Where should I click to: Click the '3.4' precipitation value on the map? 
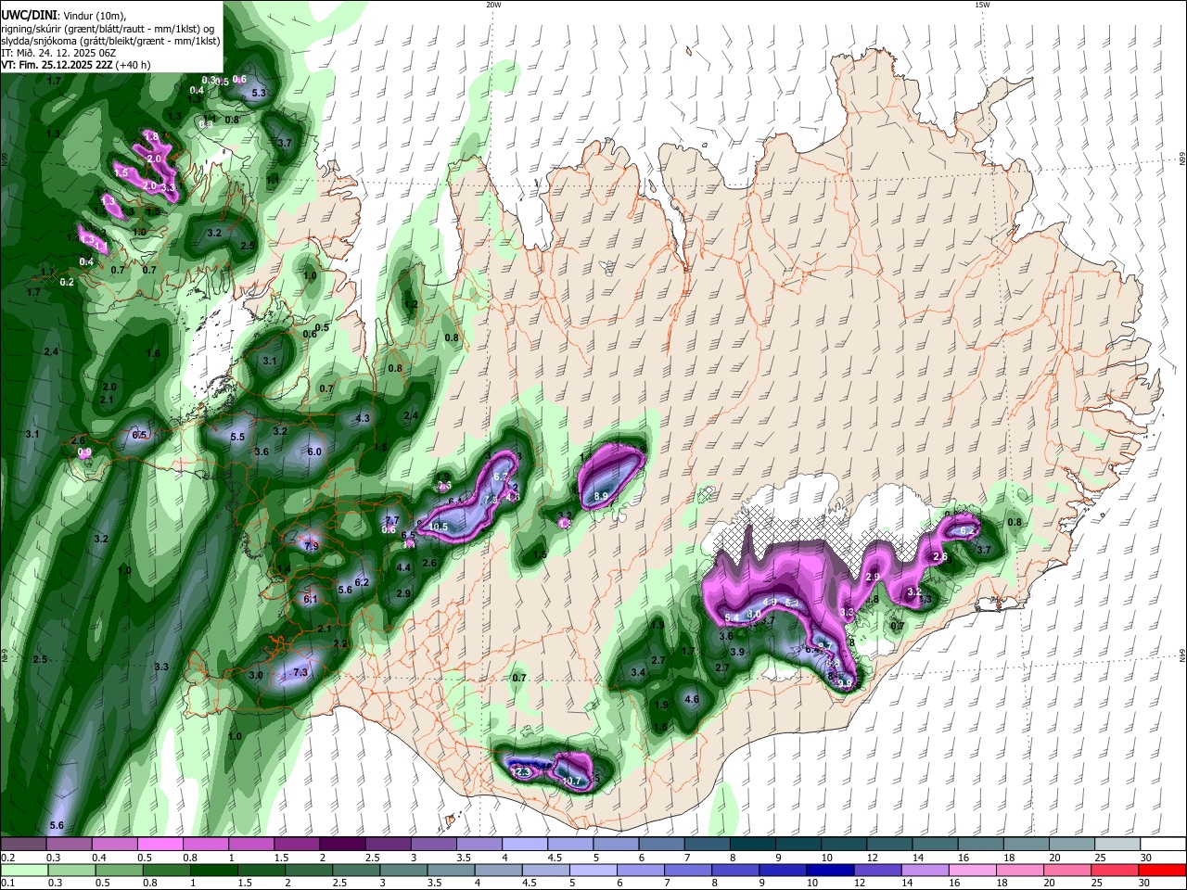[638, 672]
